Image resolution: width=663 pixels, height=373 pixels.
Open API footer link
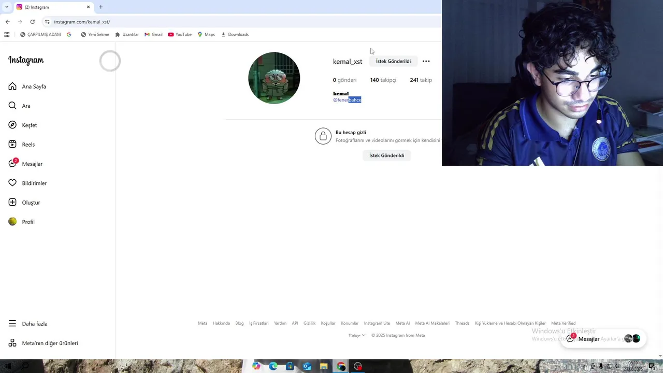click(x=295, y=323)
